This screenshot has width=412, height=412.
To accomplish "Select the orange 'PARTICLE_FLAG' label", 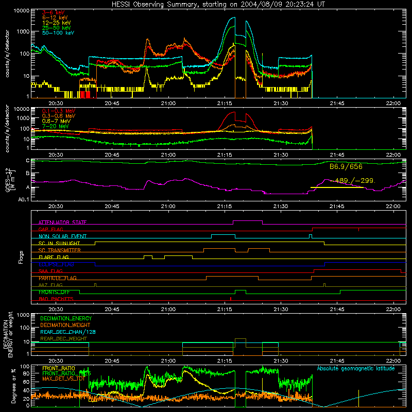I will (58, 278).
